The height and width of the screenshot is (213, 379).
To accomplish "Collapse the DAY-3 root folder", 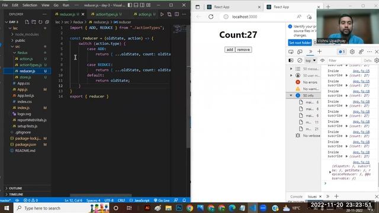I will click(14, 22).
